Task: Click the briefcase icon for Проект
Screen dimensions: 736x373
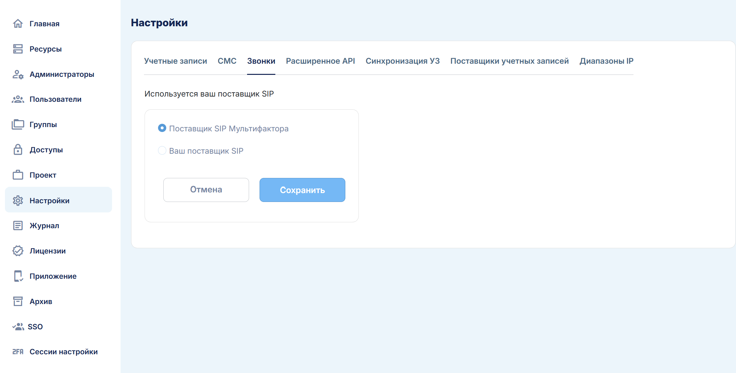Action: tap(18, 175)
